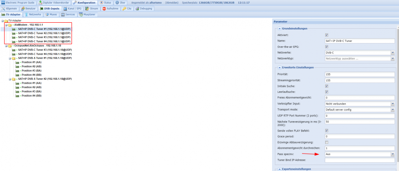
Task: Open the Kanal / EPG tab
Action: point(73,8)
